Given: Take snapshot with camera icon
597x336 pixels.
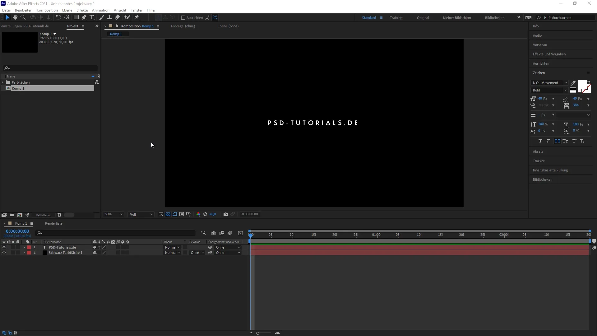Looking at the screenshot, I should pyautogui.click(x=226, y=214).
